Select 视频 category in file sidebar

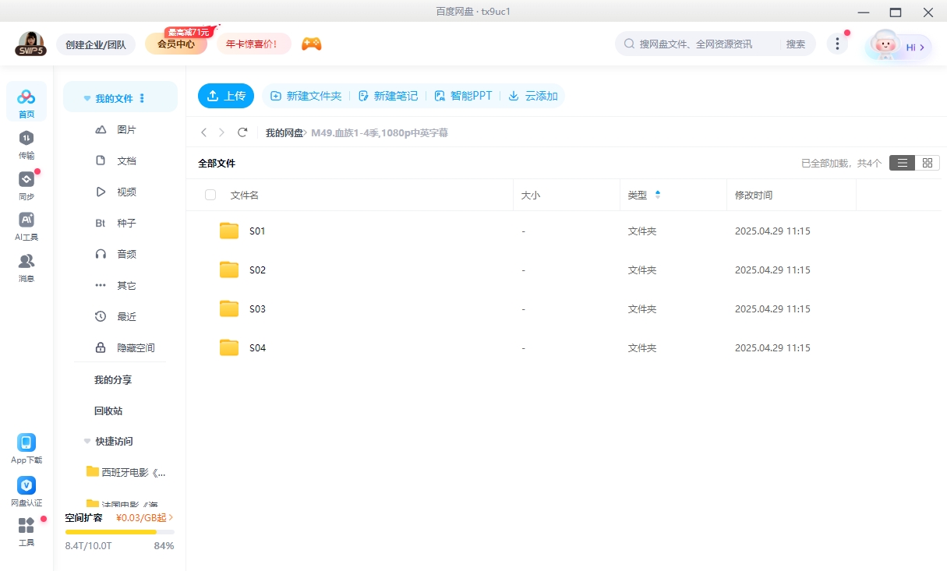[126, 192]
